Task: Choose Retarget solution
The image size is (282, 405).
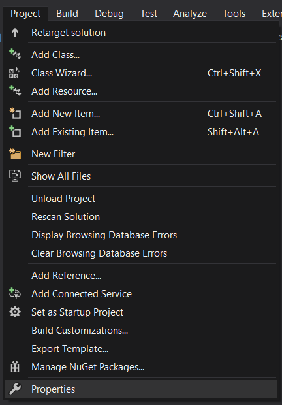Action: coord(141,33)
